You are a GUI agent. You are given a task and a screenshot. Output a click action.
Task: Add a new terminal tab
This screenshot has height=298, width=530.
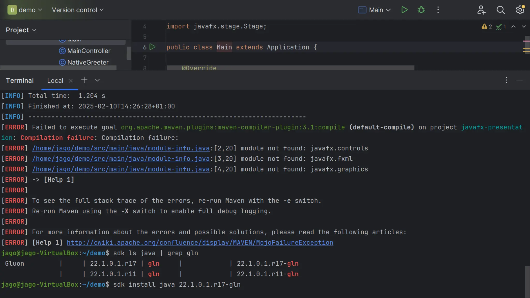click(x=84, y=80)
